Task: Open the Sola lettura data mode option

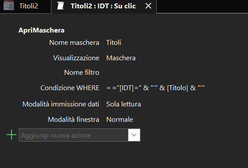Action: coord(123,104)
